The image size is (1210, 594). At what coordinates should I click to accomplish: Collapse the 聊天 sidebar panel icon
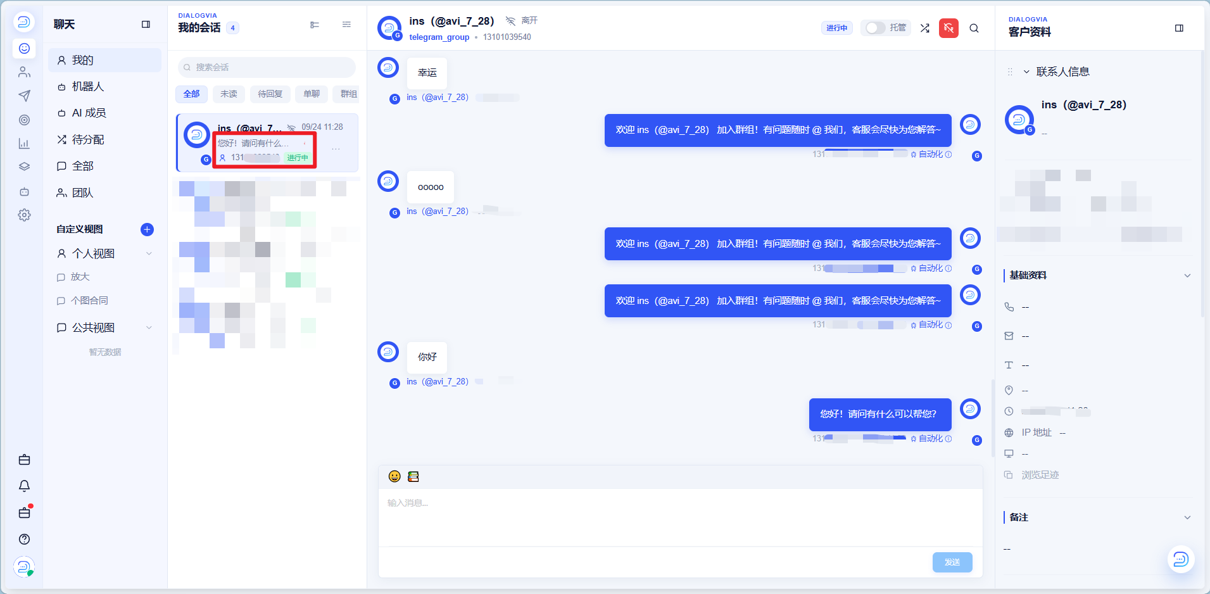click(146, 25)
